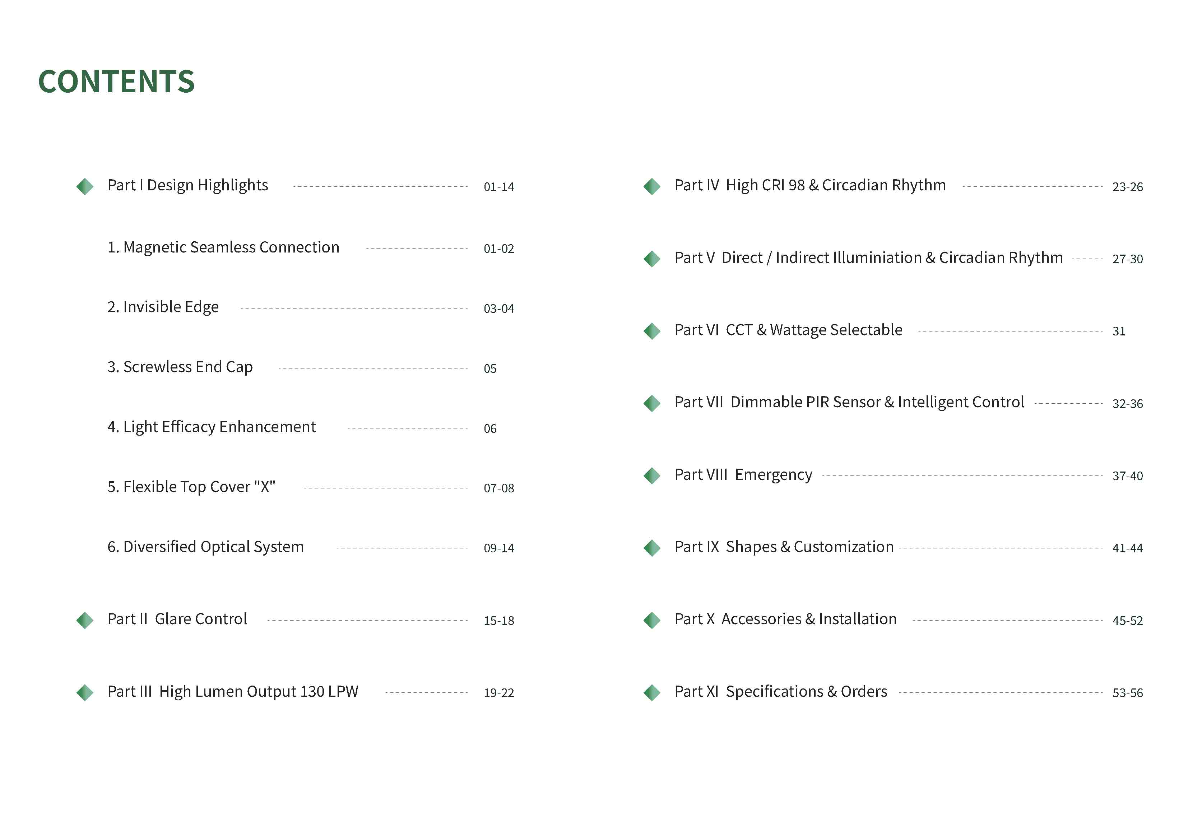Open Flexible Top Cover "X" entry
Viewport: 1188px width, 840px height.
[191, 487]
